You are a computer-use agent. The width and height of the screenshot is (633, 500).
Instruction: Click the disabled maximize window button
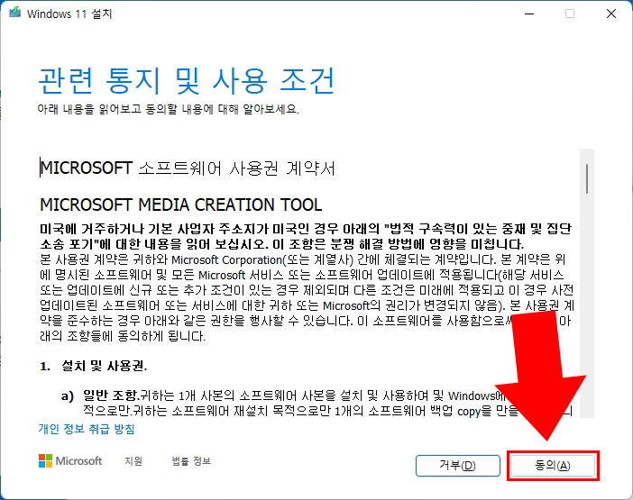coord(570,14)
